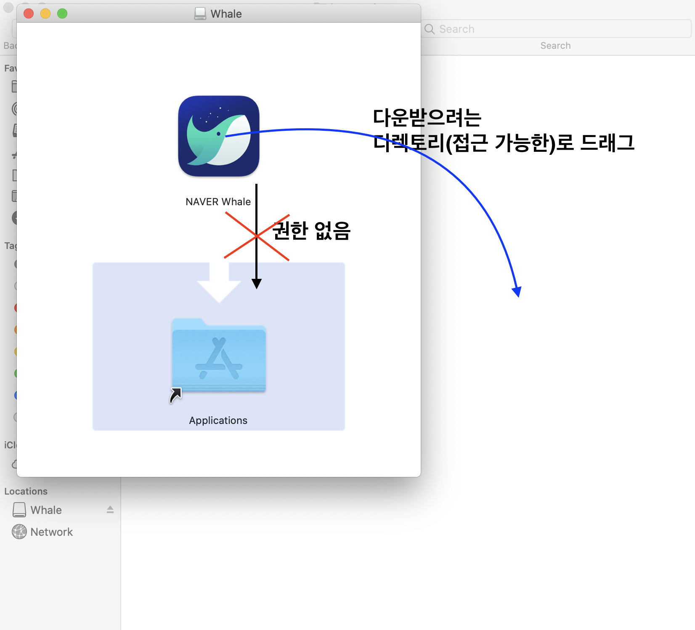Click the NAVER Whale label text
This screenshot has width=695, height=630.
(218, 202)
